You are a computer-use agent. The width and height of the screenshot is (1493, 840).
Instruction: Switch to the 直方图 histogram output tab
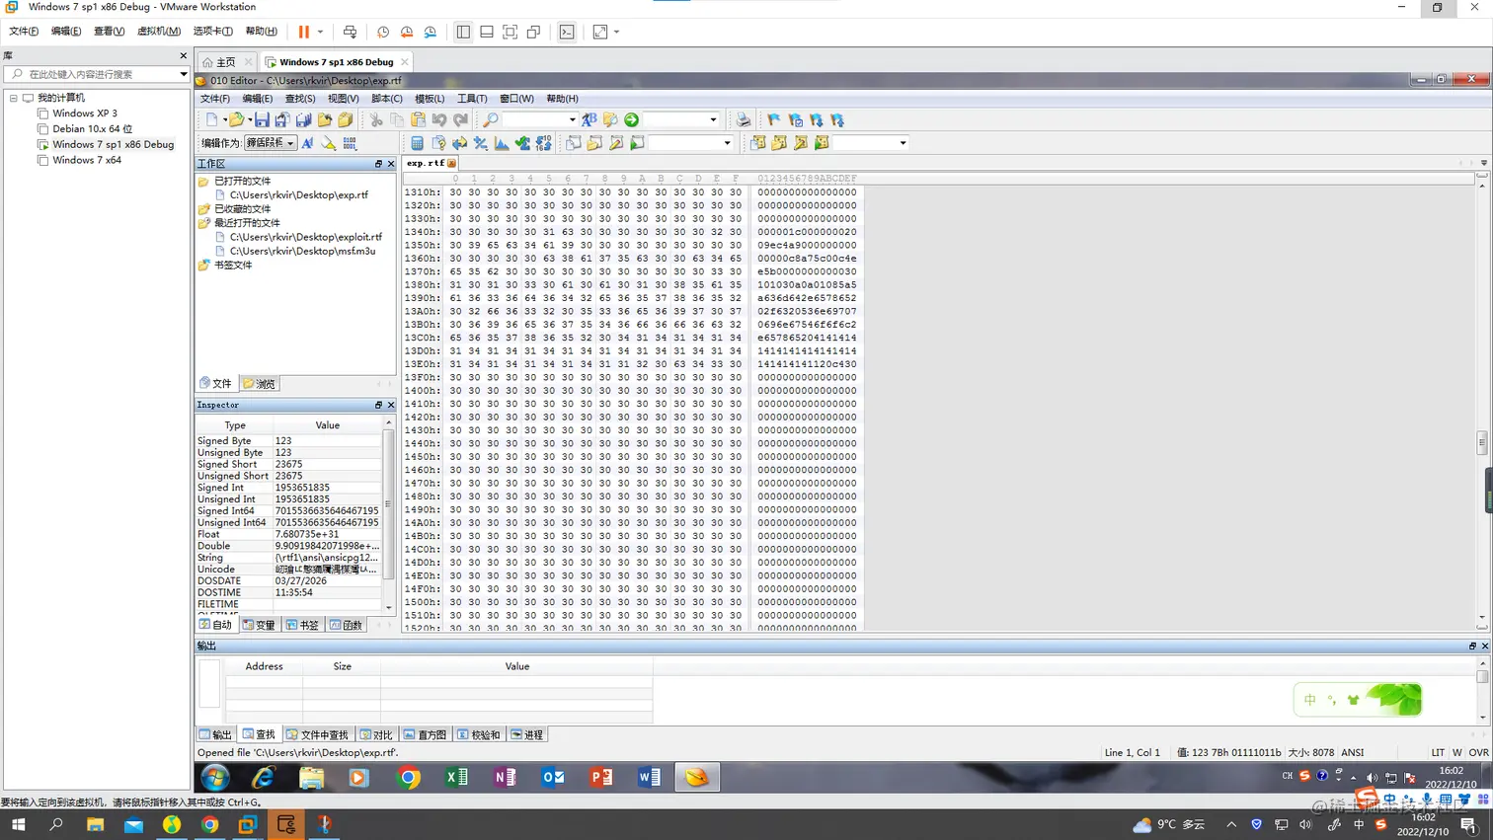click(x=426, y=734)
